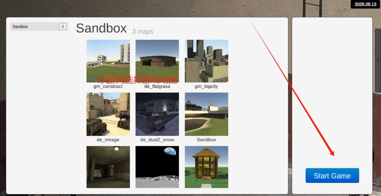Screen dimensions: 381x196
Task: Click the large Sandbox heading
Action: pos(101,28)
